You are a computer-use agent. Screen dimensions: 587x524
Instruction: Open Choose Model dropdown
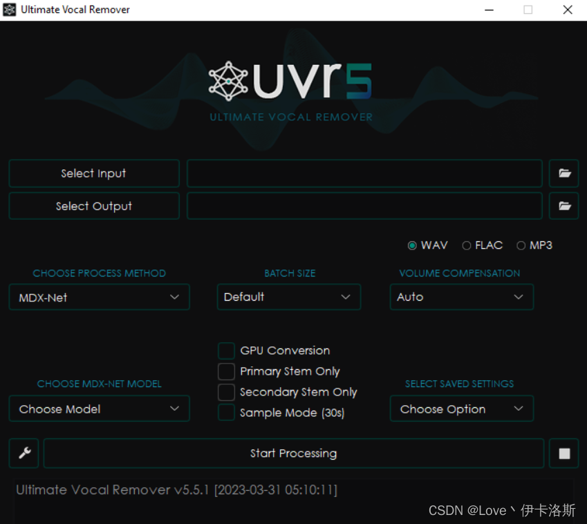pos(99,409)
